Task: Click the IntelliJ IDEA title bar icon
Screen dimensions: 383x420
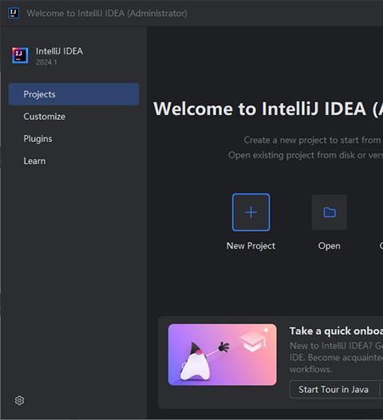Action: [x=14, y=13]
